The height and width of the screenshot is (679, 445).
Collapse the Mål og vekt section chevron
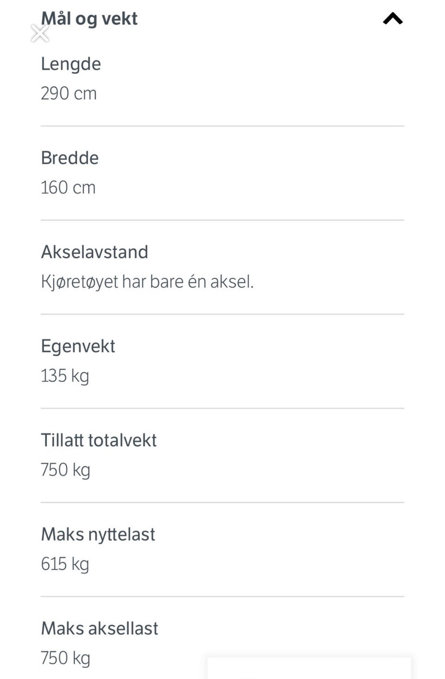pyautogui.click(x=393, y=19)
